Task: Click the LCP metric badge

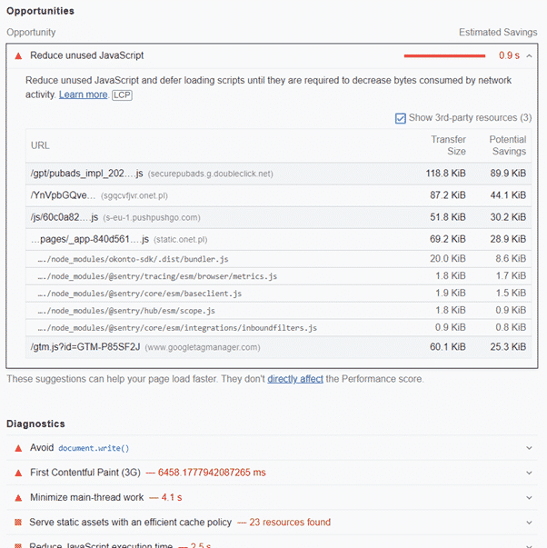Action: click(x=122, y=95)
